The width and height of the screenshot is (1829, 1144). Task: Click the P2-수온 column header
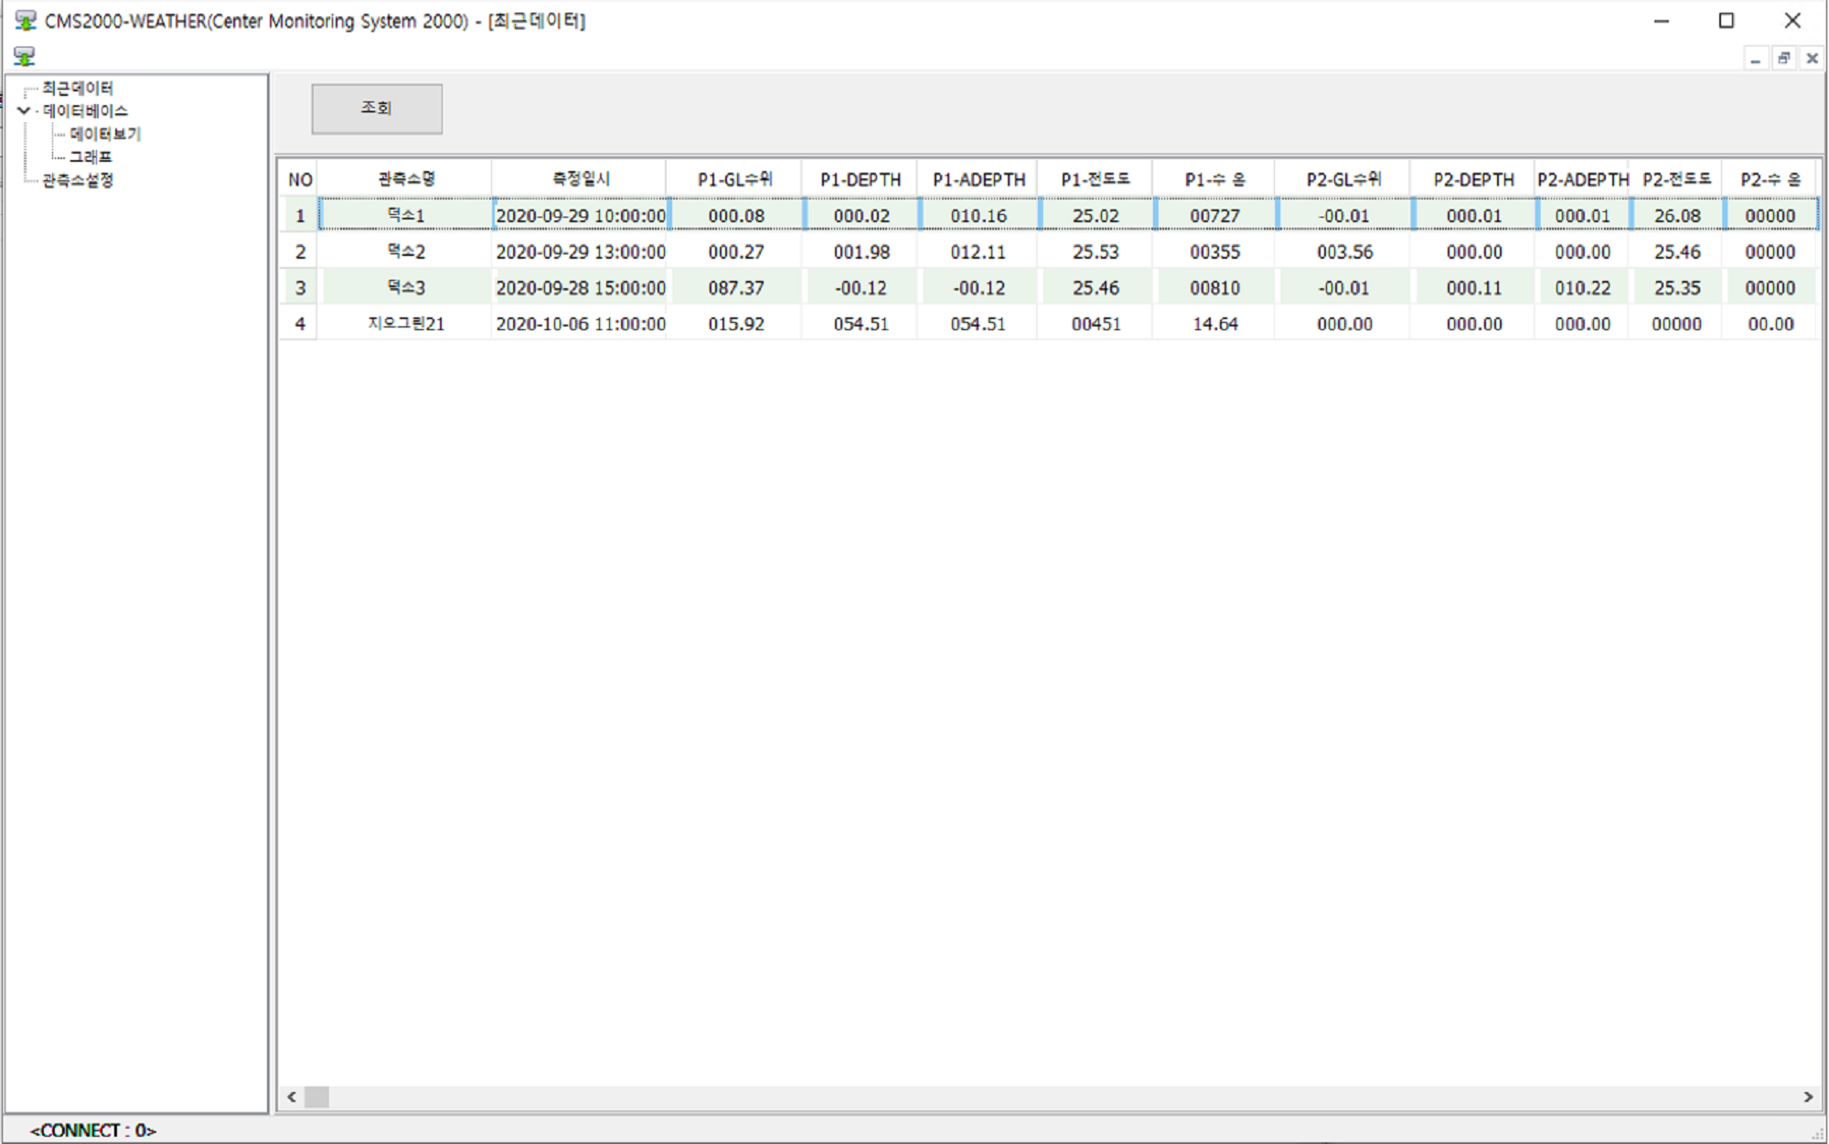point(1770,179)
